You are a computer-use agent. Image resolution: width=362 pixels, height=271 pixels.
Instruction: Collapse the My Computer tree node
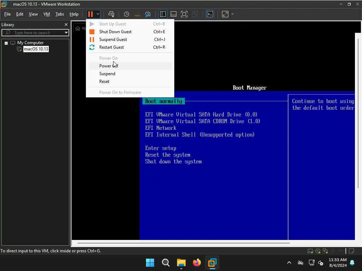pos(6,43)
